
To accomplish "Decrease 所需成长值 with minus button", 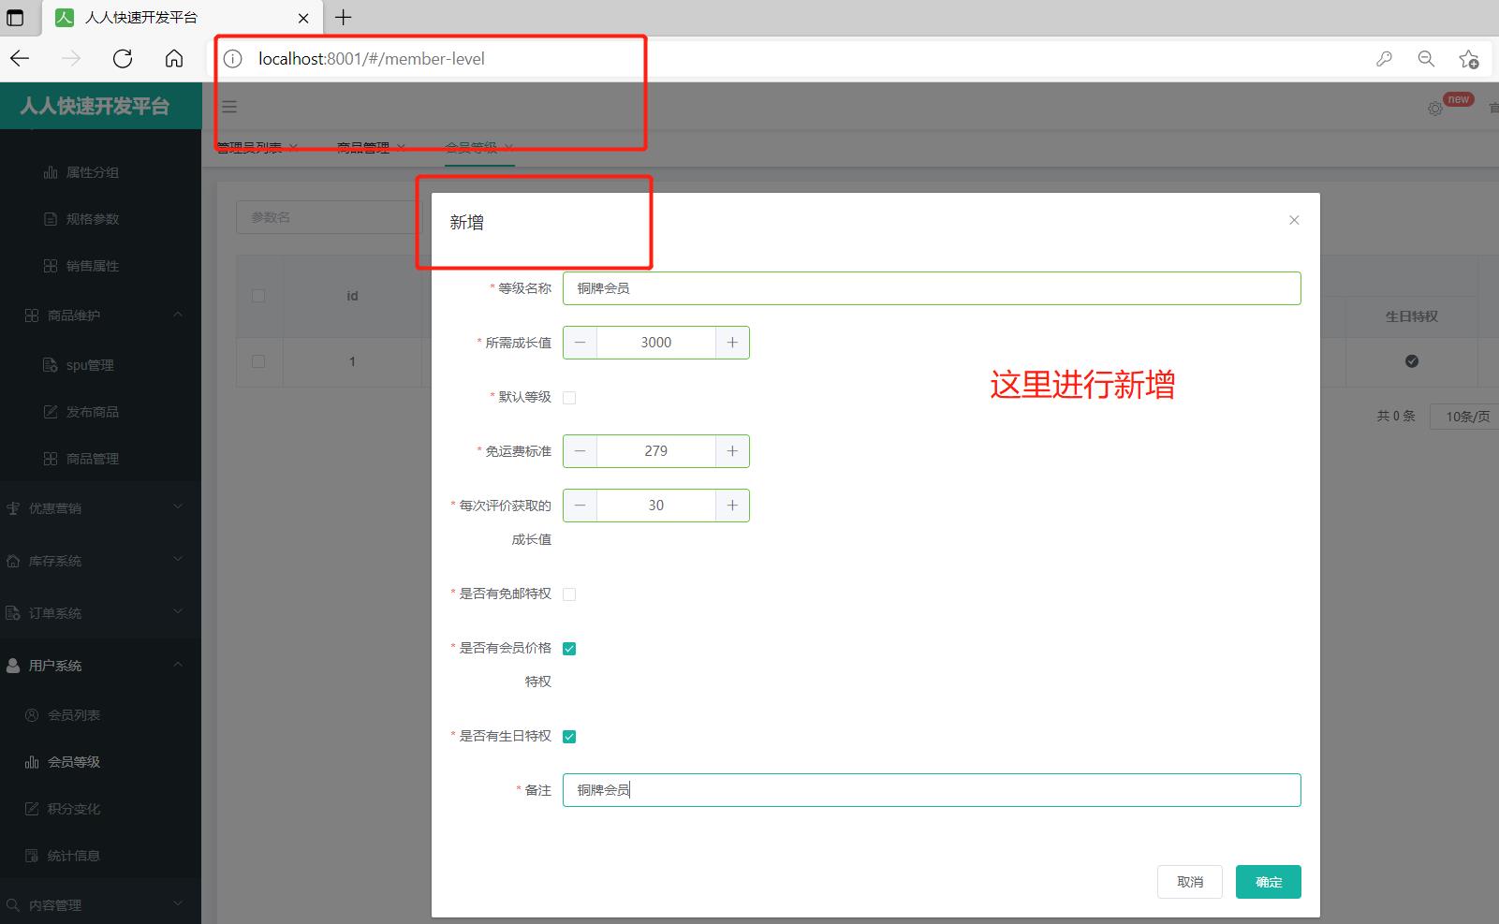I will pyautogui.click(x=580, y=343).
